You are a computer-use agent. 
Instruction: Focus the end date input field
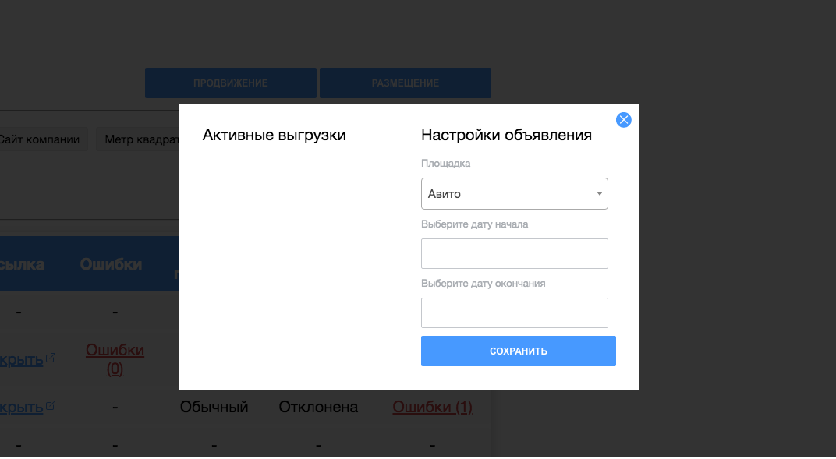point(514,312)
